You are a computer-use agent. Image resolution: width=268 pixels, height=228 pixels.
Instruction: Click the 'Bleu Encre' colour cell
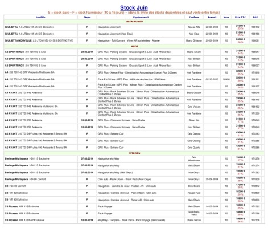tap(194, 186)
